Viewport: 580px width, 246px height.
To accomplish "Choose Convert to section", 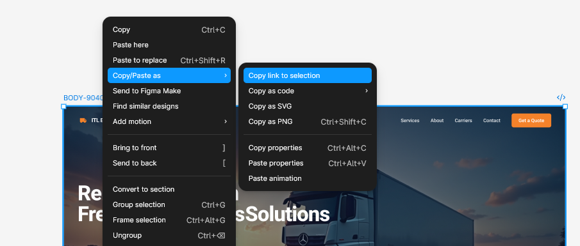I will [x=169, y=189].
